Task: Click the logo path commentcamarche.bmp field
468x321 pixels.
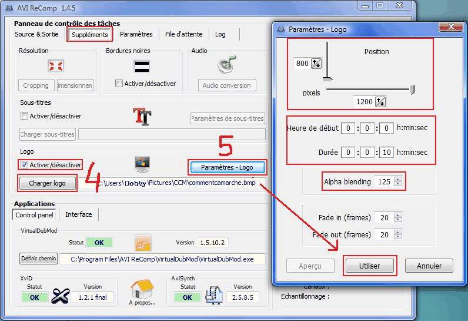Action: click(172, 183)
